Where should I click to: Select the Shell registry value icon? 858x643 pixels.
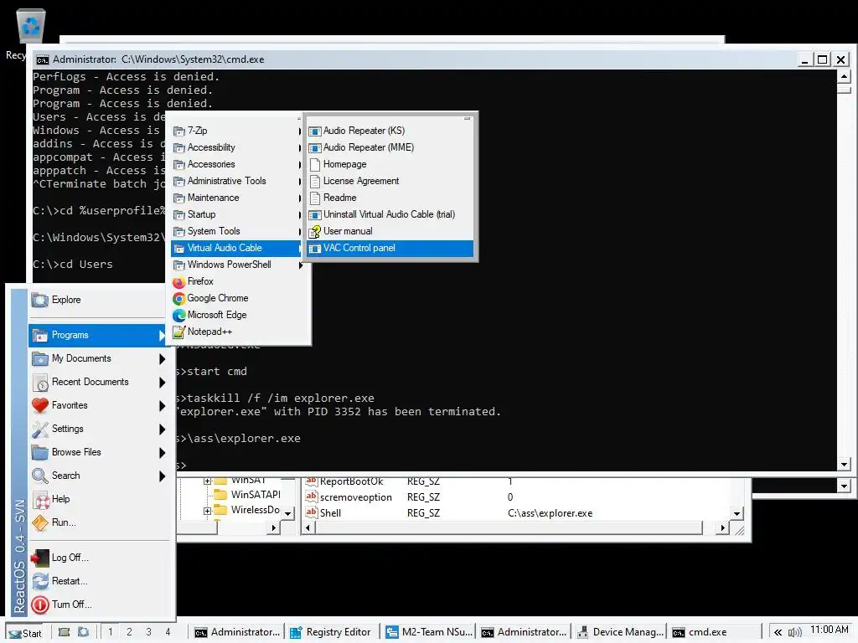(x=312, y=513)
